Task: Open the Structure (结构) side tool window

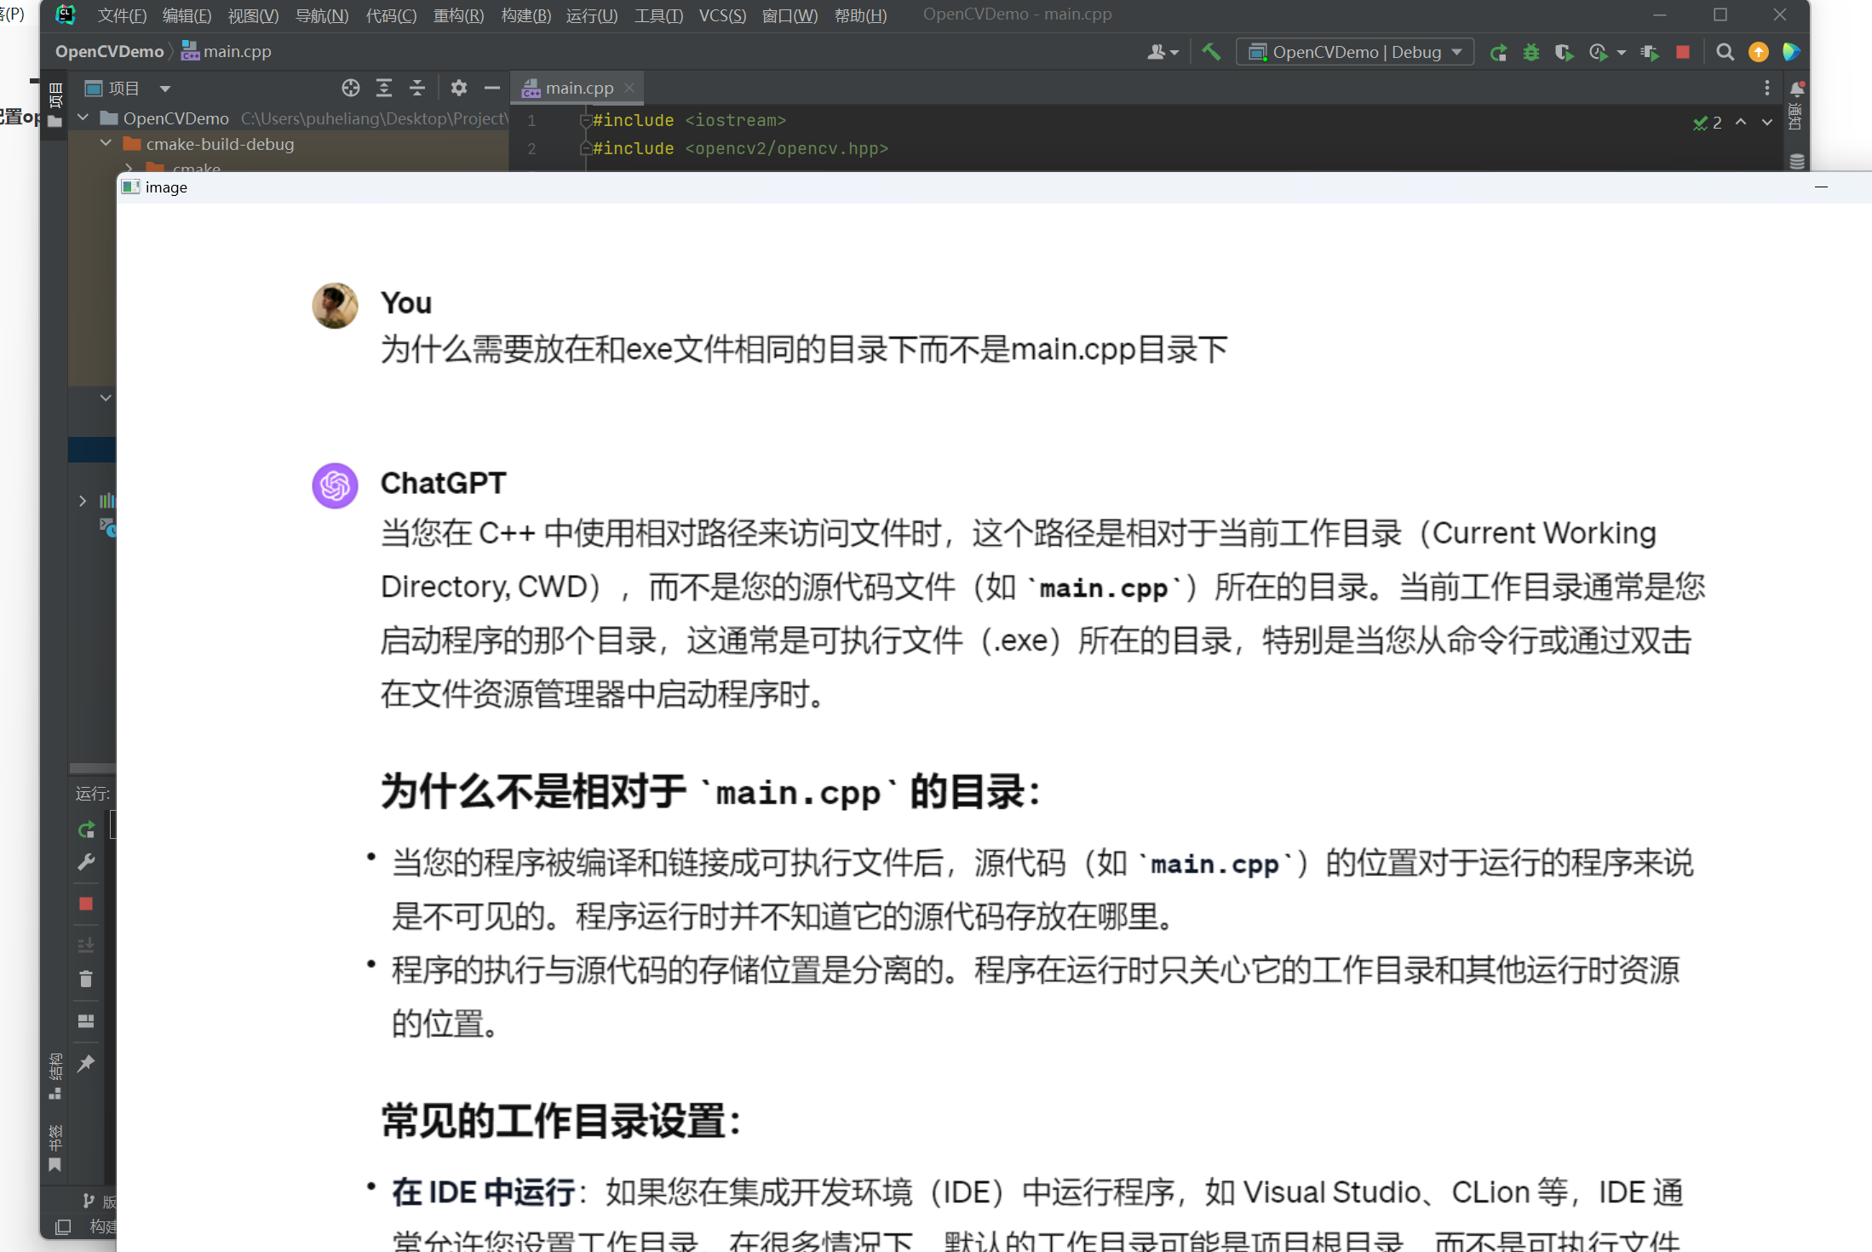Action: (55, 1077)
